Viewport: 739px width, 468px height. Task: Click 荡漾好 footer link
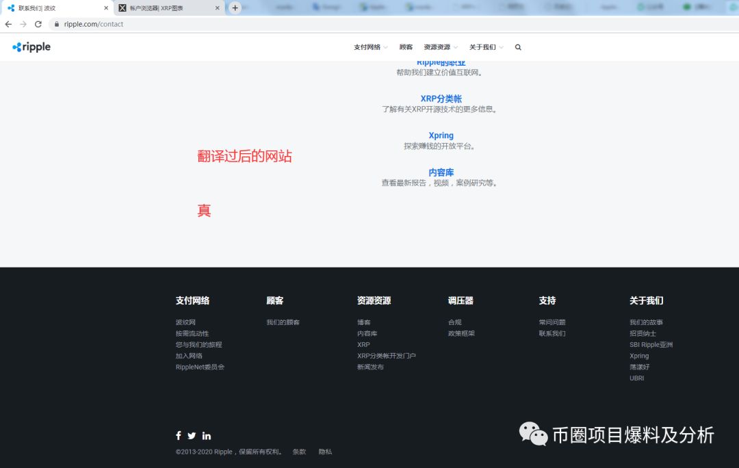point(640,367)
